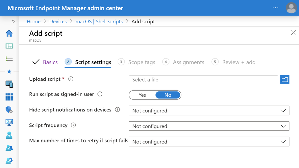This screenshot has height=168, width=299.
Task: Set Run script as signed-in user to No
Action: 168,95
